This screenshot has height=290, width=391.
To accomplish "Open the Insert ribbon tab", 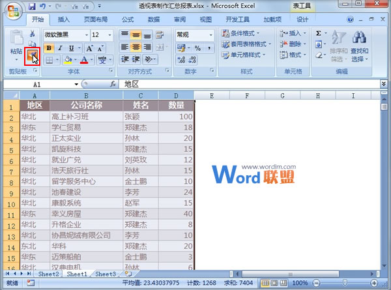I will coord(64,20).
